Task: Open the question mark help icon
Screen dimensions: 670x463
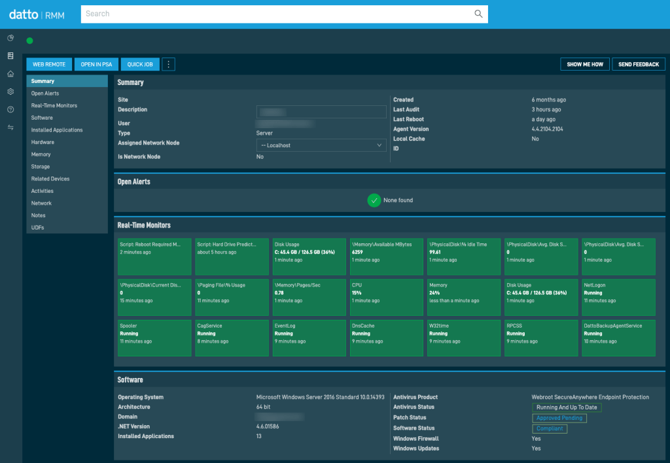Action: pyautogui.click(x=10, y=109)
